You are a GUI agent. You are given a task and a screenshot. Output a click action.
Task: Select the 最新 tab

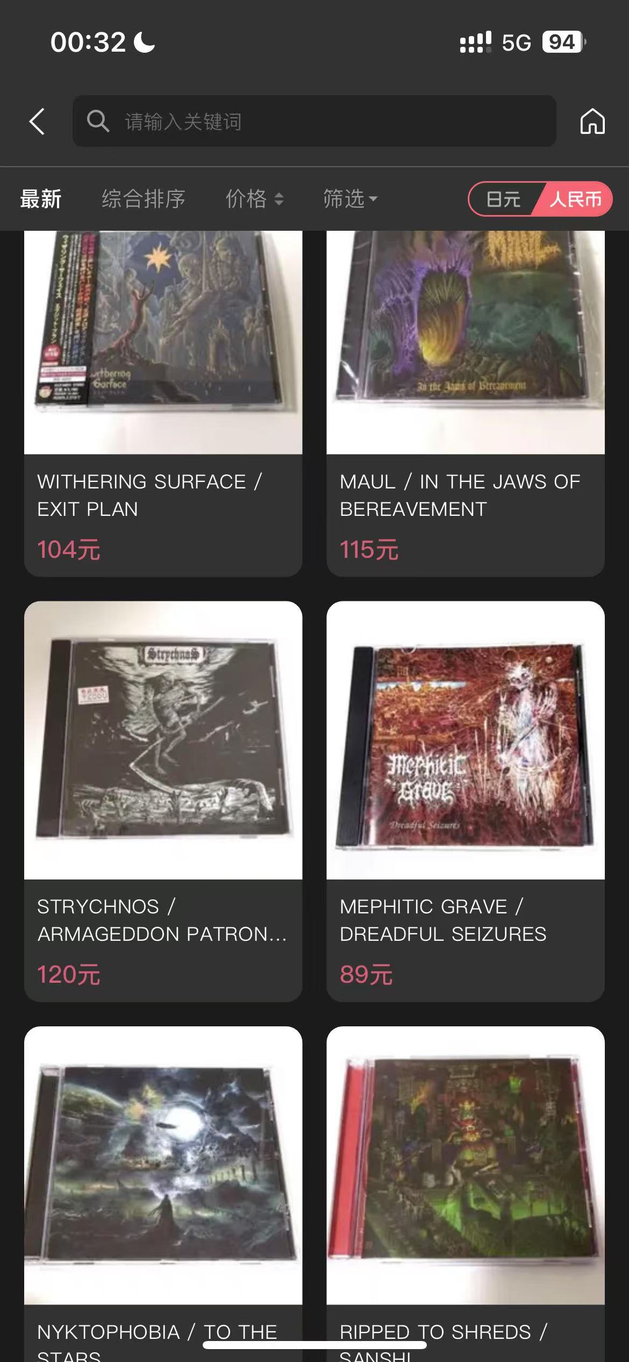[41, 199]
